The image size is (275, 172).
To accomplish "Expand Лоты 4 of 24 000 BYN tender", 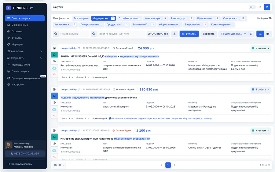I will pos(68,77).
